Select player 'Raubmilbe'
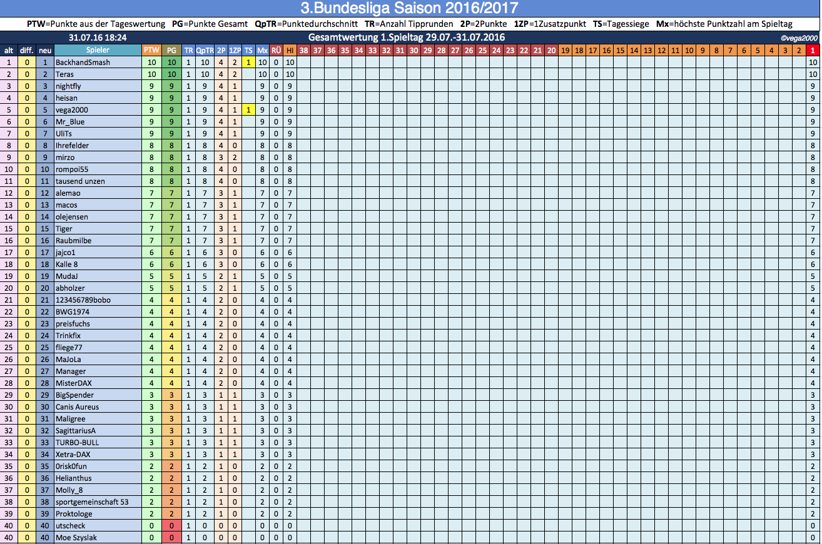This screenshot has height=544, width=822. [x=73, y=241]
